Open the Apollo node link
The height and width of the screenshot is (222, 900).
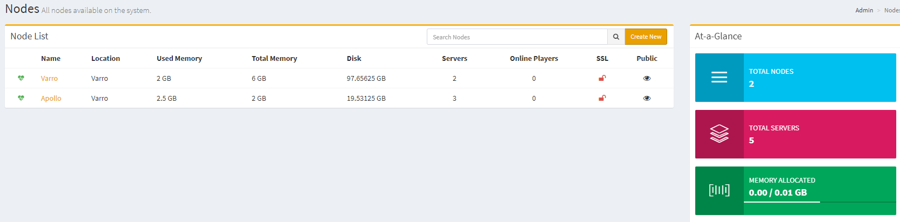point(51,98)
